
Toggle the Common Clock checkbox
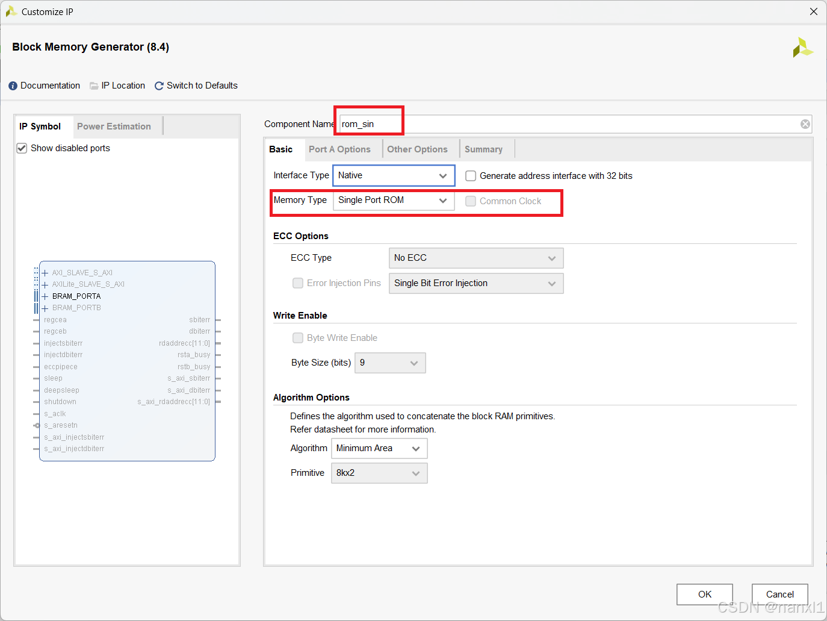[471, 201]
